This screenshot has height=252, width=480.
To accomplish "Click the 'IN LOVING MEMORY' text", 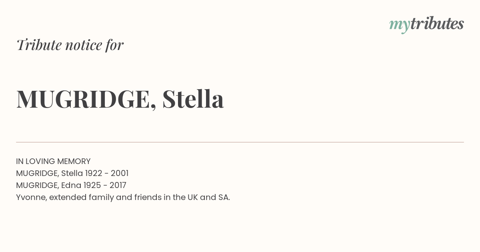I will point(53,162).
